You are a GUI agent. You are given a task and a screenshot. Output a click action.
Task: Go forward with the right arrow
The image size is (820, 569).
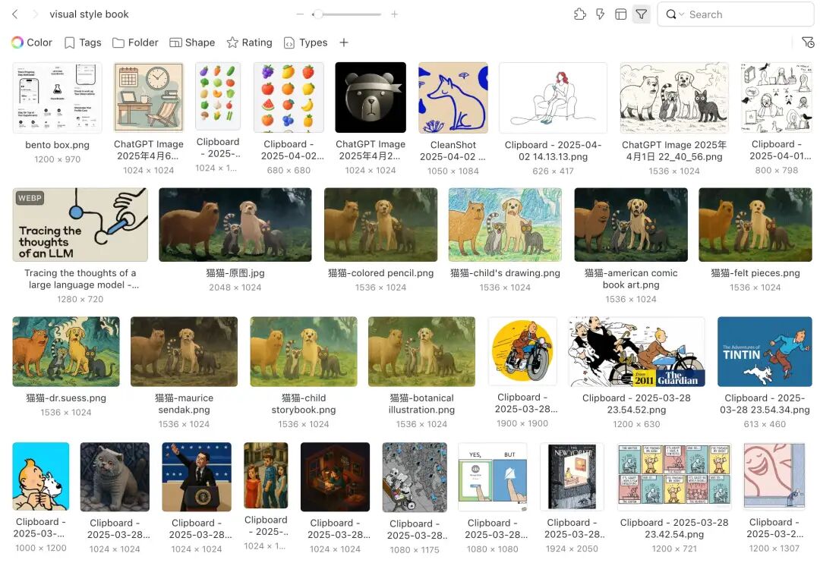coord(34,14)
